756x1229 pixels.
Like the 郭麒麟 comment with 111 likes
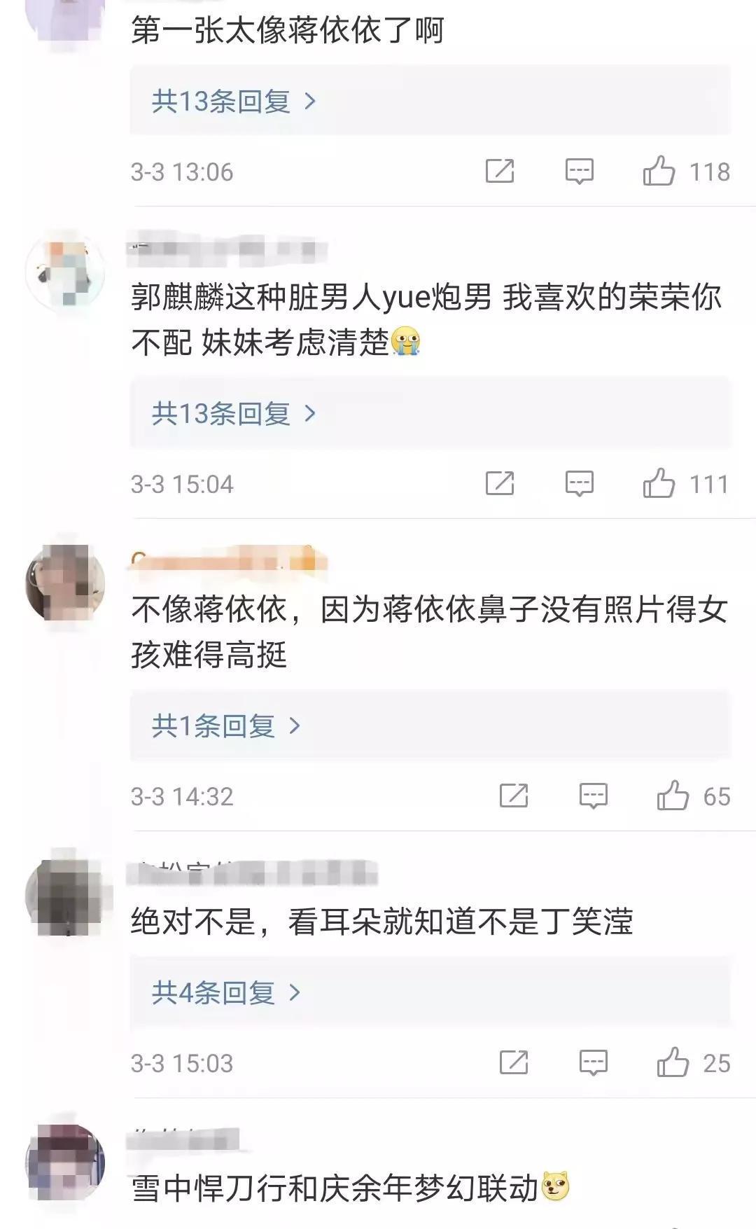click(x=659, y=483)
